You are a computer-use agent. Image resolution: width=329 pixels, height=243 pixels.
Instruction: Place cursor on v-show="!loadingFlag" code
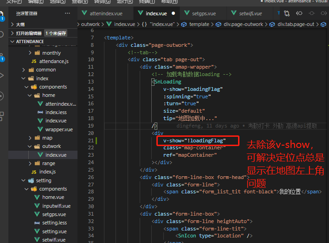tap(194, 141)
